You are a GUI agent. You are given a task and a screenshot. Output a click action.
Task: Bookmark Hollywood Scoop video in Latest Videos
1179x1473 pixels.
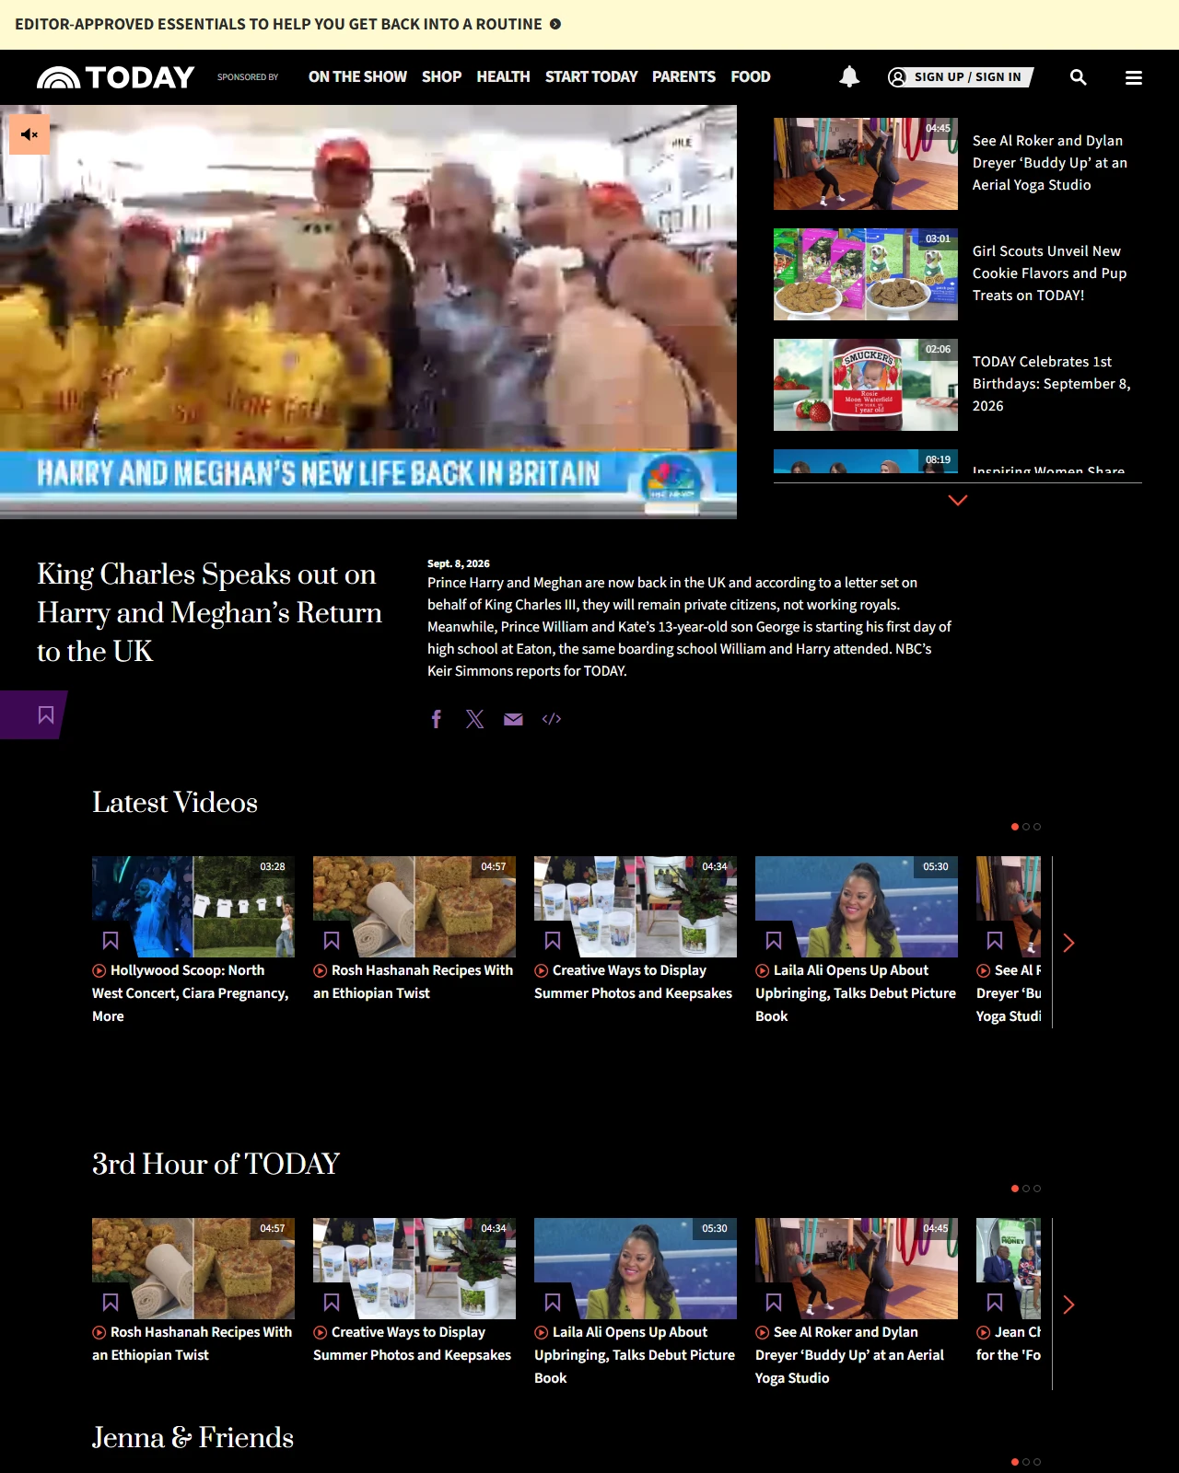coord(111,940)
